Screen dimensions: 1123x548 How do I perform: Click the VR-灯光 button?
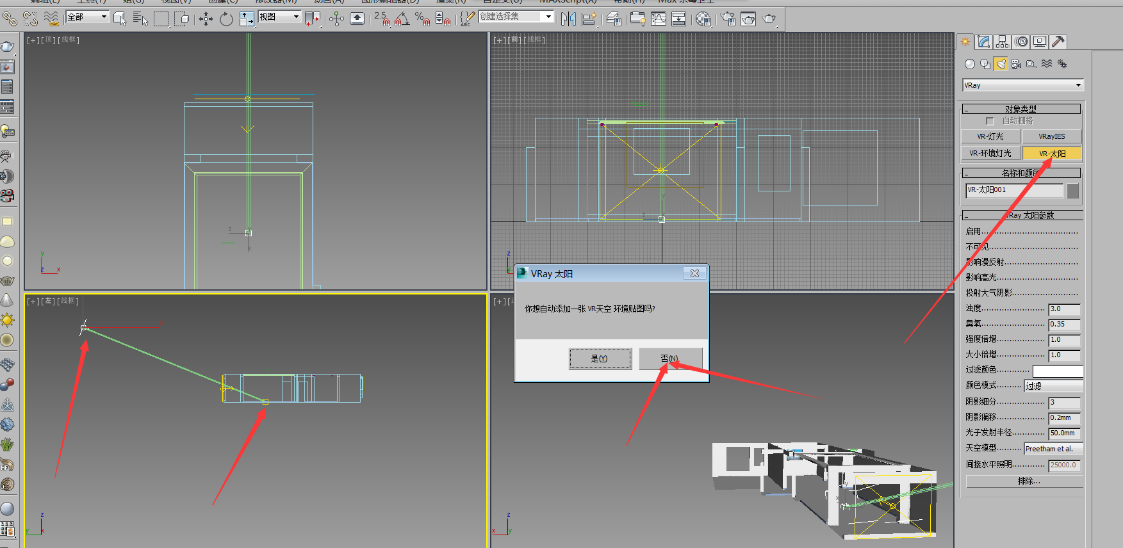click(990, 136)
